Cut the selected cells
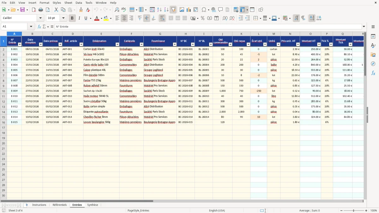379x213 pixels. (x=56, y=10)
